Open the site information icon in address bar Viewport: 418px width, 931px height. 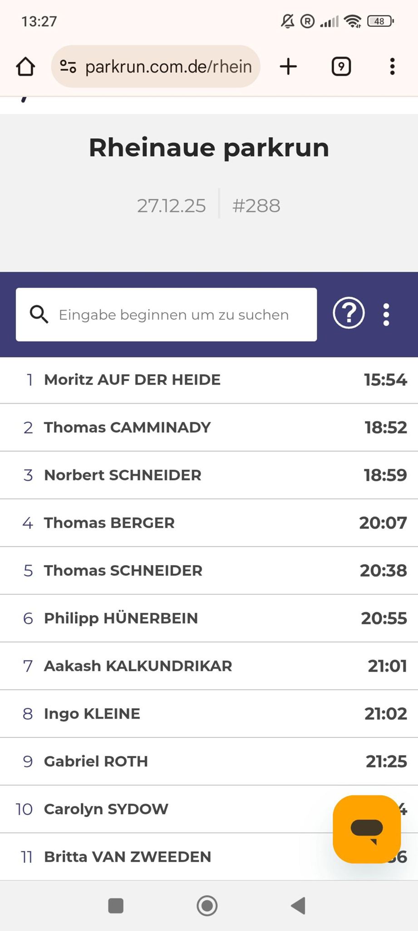tap(68, 66)
